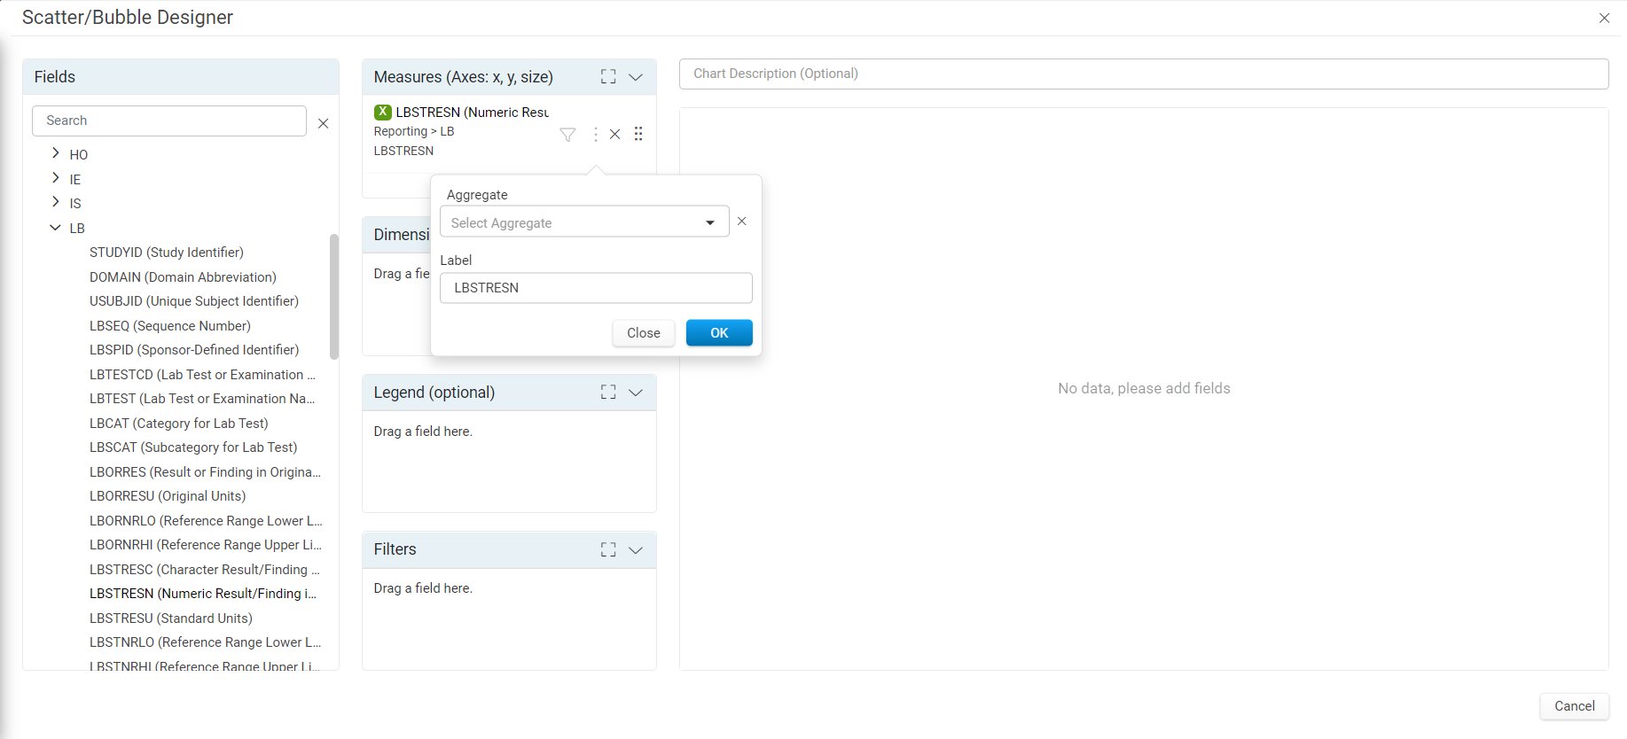Open the three-dot options menu on LBSTRESN
This screenshot has height=739, width=1627.
[595, 135]
